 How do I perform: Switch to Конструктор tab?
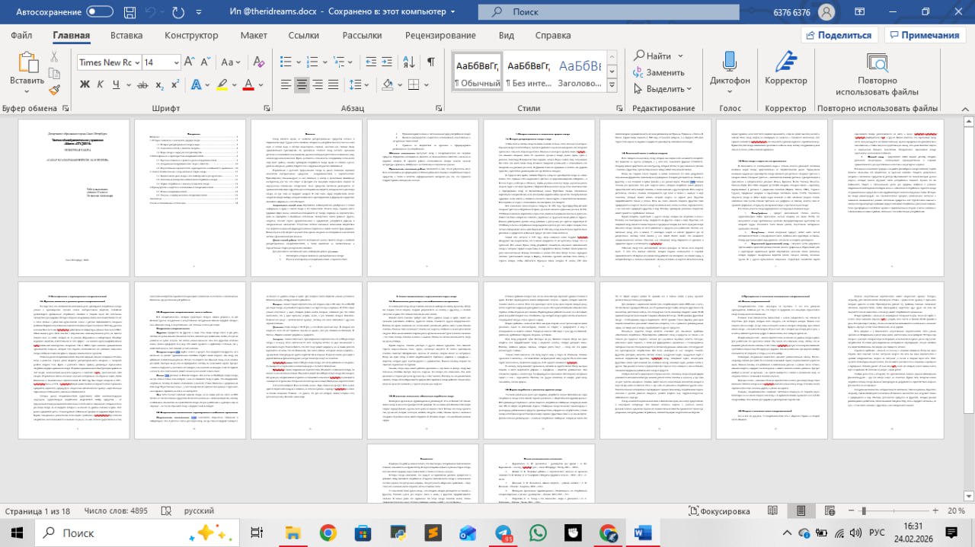coord(191,35)
